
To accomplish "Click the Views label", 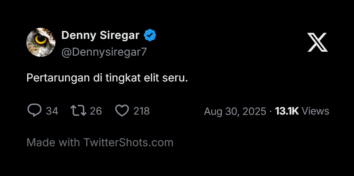I will click(316, 111).
